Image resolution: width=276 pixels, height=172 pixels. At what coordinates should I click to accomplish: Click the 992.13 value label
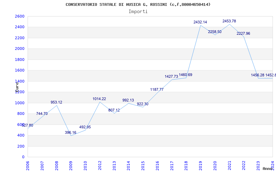[128, 100]
